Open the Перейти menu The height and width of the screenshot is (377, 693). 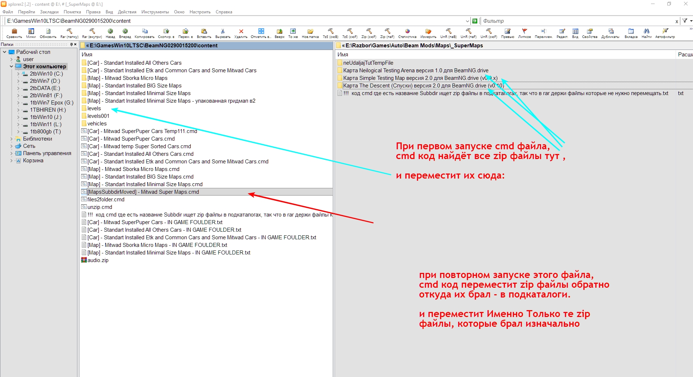(x=26, y=12)
